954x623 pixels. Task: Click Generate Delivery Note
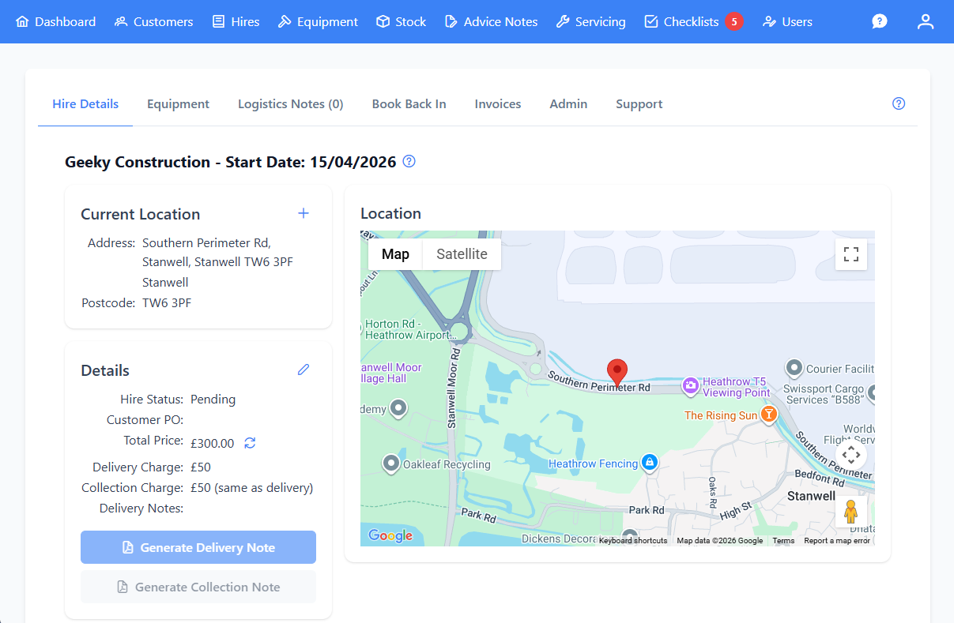[x=198, y=546]
